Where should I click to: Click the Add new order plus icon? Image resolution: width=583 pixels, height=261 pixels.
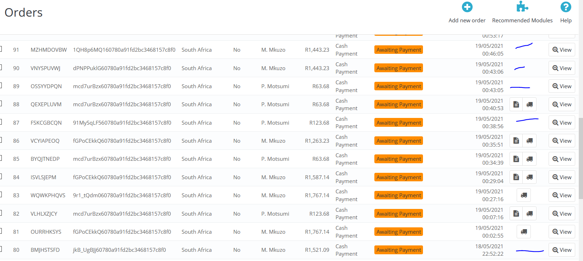[x=467, y=7]
